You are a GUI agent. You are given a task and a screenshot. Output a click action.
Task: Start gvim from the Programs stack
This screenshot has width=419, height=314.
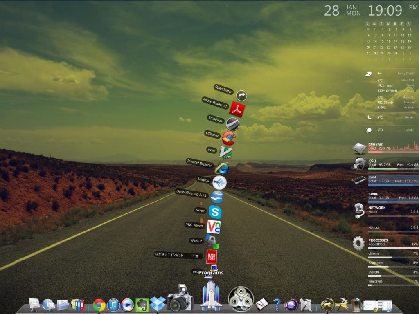pos(225,152)
